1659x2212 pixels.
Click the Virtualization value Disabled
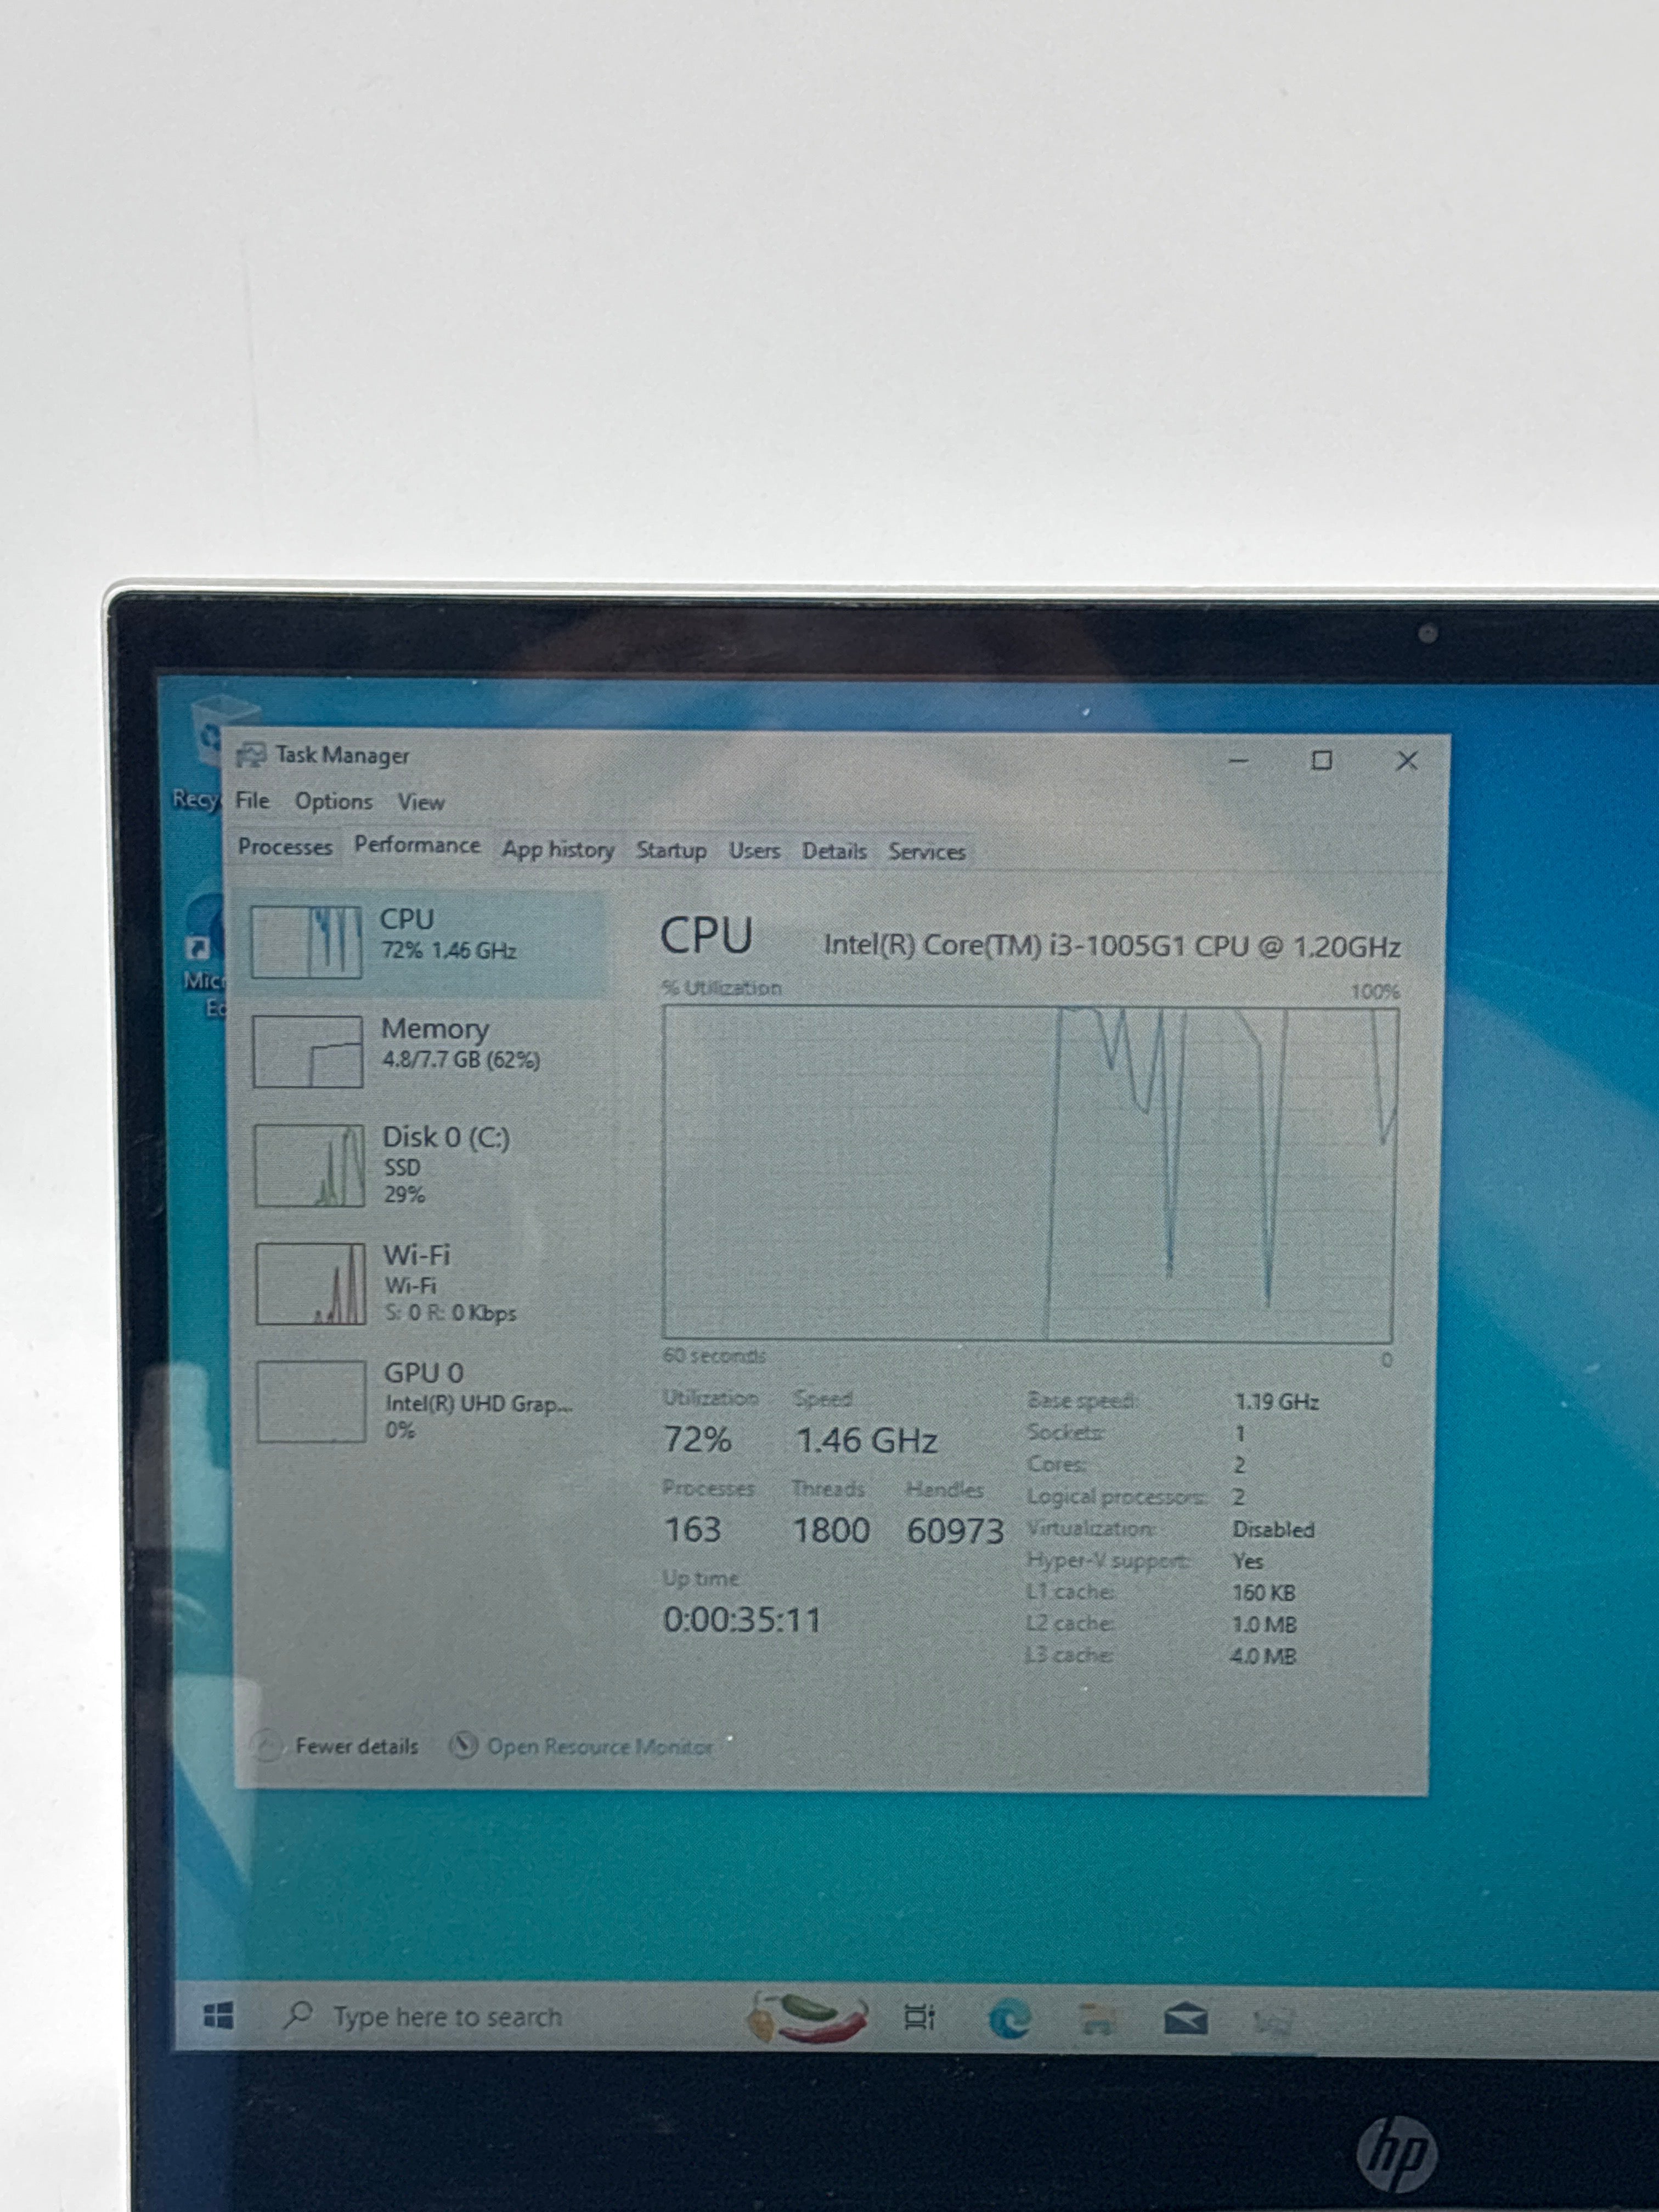click(1273, 1530)
